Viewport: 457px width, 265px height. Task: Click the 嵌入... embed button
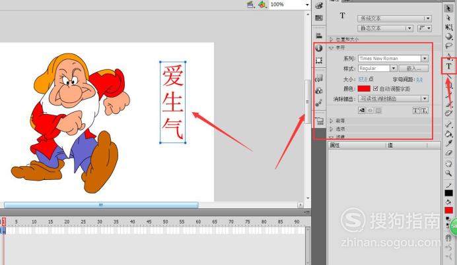point(413,69)
